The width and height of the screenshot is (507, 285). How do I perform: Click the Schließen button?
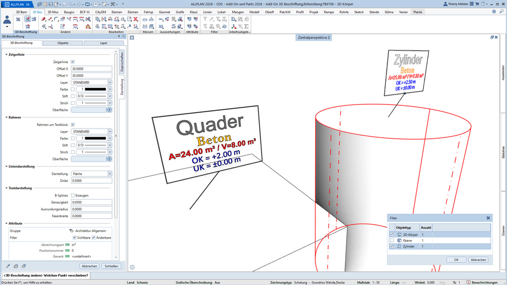111,266
